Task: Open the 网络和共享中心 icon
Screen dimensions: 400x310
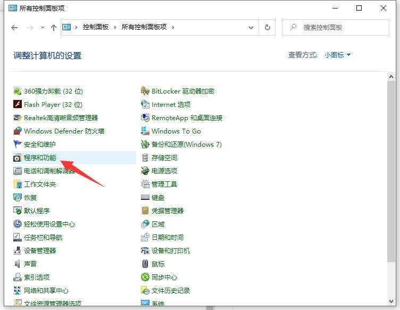Action: [x=18, y=290]
